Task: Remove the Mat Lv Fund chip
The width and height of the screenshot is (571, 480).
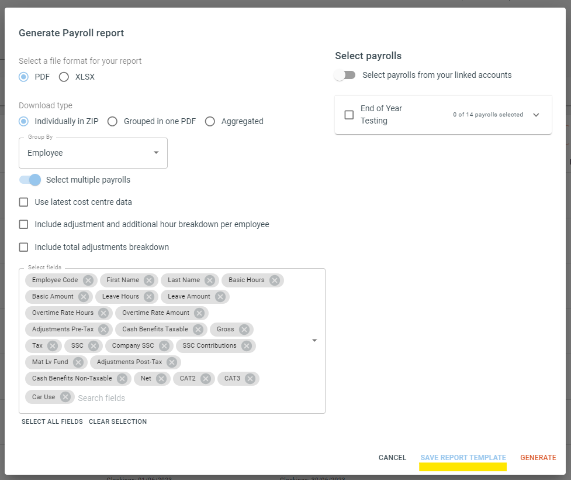Action: pos(78,362)
